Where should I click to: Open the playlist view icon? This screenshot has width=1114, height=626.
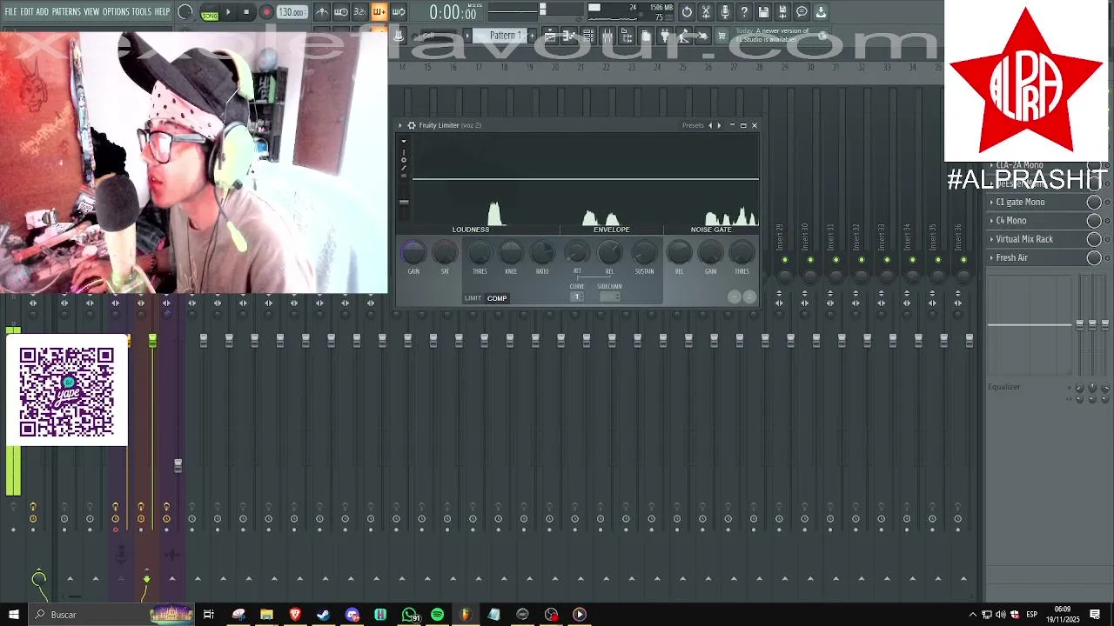550,36
